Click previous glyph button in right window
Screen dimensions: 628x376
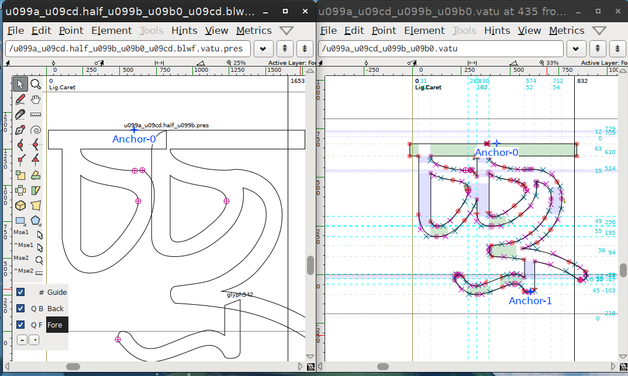[596, 48]
